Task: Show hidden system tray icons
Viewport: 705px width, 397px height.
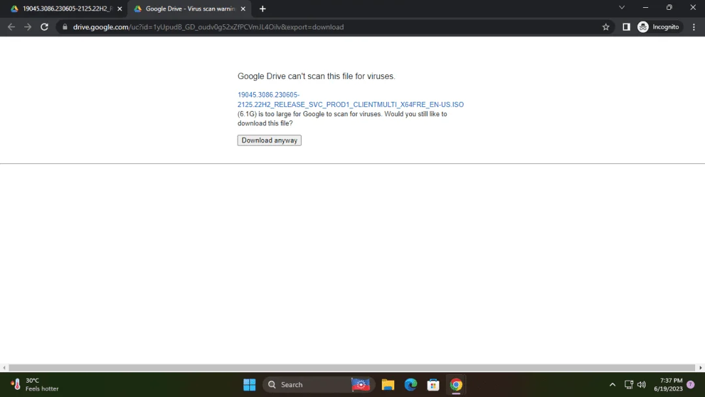Action: tap(612, 385)
